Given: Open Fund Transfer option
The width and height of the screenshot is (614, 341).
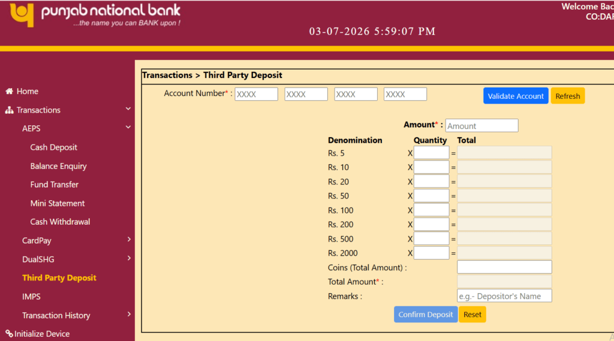Looking at the screenshot, I should [55, 185].
